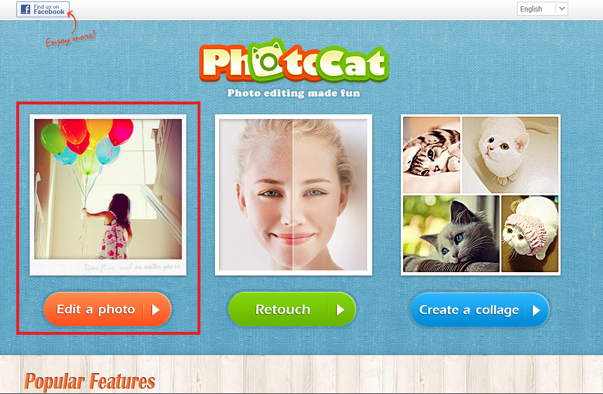Open the balloon girl photo thumbnail
Image resolution: width=603 pixels, height=394 pixels.
(x=108, y=189)
